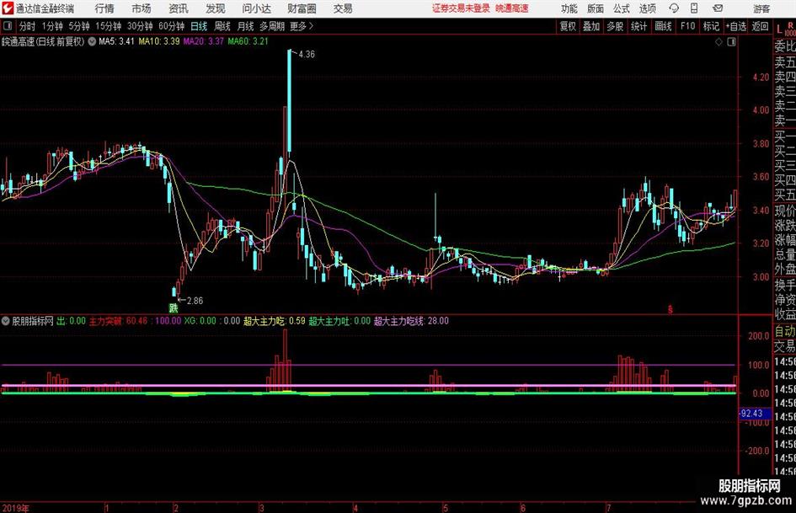The image size is (796, 513).
Task: Activate the 画线 drawing tool
Action: pyautogui.click(x=663, y=26)
